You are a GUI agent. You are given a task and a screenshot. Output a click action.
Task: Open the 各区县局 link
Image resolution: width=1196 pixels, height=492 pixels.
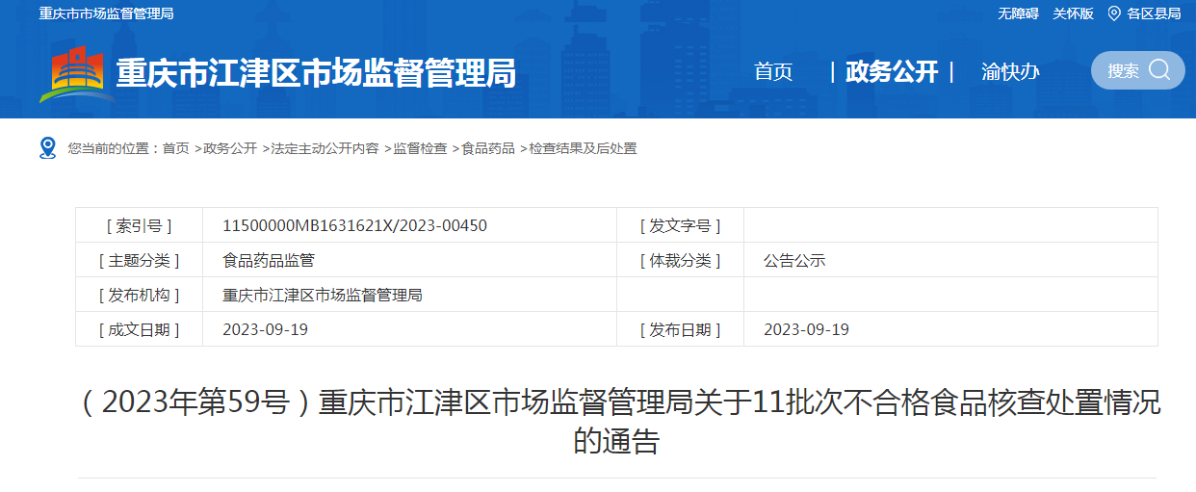pyautogui.click(x=1154, y=13)
